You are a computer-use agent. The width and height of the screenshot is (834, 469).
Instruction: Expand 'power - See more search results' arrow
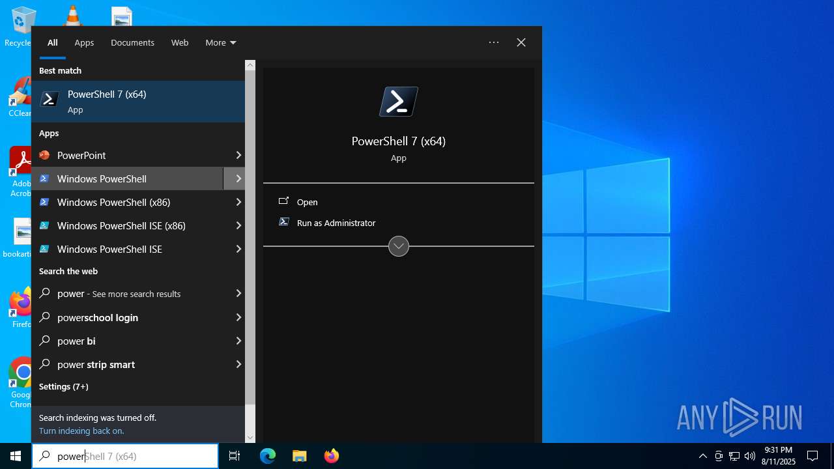238,294
